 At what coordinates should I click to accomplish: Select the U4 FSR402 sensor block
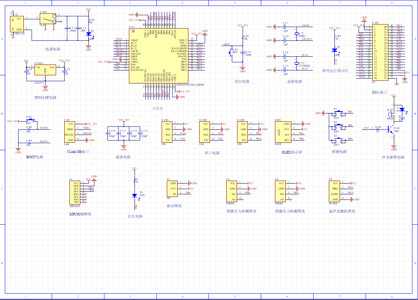[x=280, y=191]
